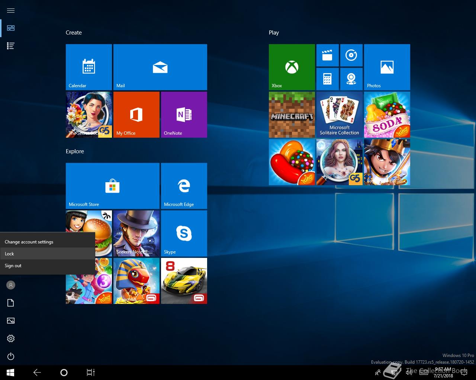Launch Candy Crush Soda tile
The height and width of the screenshot is (380, 476).
pyautogui.click(x=387, y=115)
